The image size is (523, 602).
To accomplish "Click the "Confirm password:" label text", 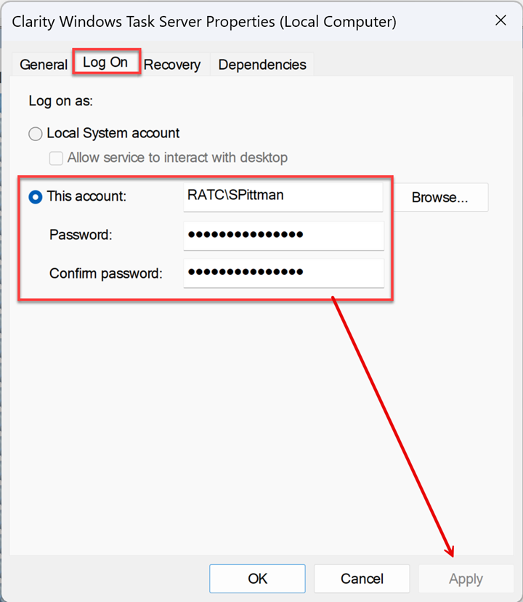I will click(x=106, y=273).
